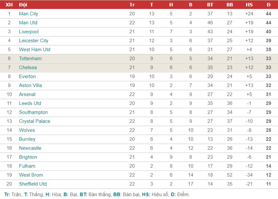The image size is (278, 199).
Task: Open Newcastle team link
Action: pyautogui.click(x=30, y=148)
